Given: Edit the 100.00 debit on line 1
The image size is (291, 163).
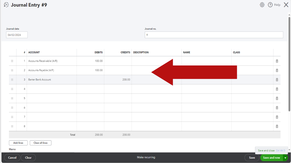Looking at the screenshot, I should (90, 61).
